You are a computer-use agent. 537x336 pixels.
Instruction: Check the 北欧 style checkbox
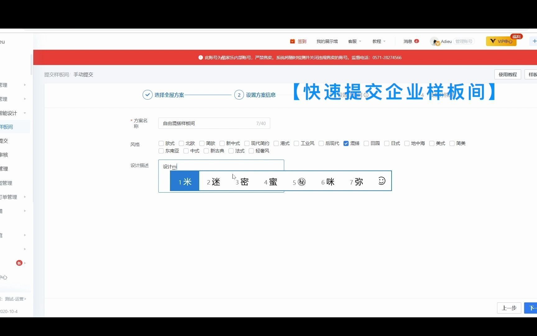[181, 143]
